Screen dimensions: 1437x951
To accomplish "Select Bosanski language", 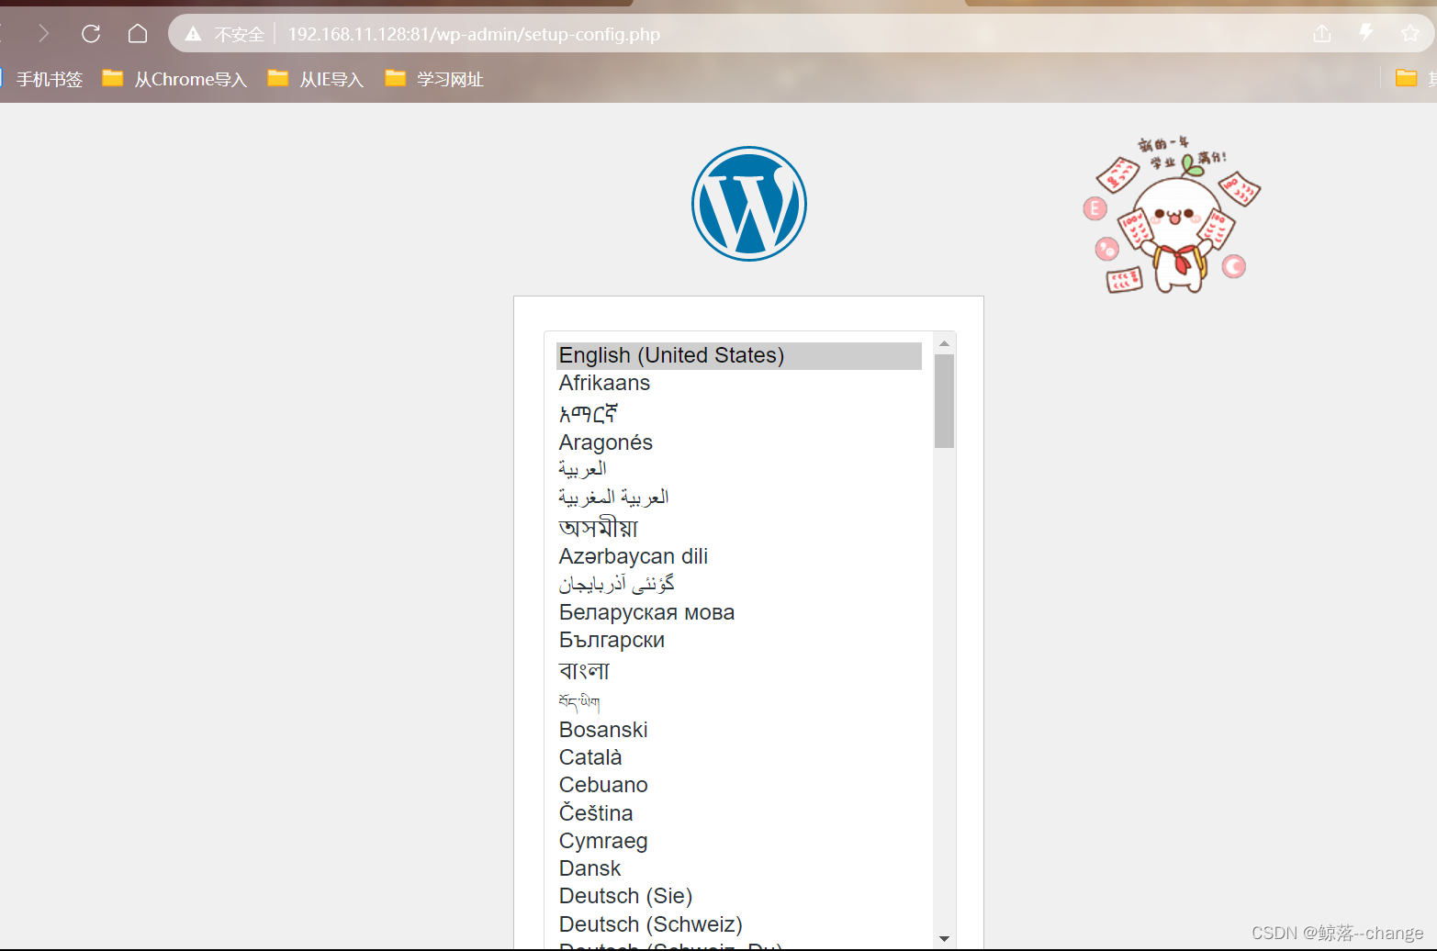I will pyautogui.click(x=739, y=730).
